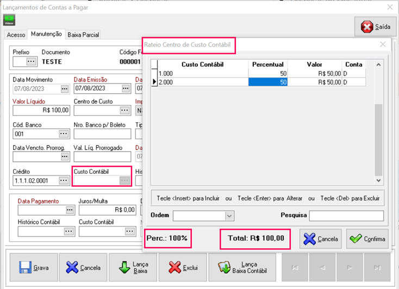Click the green Vídeos icon

[x=10, y=21]
